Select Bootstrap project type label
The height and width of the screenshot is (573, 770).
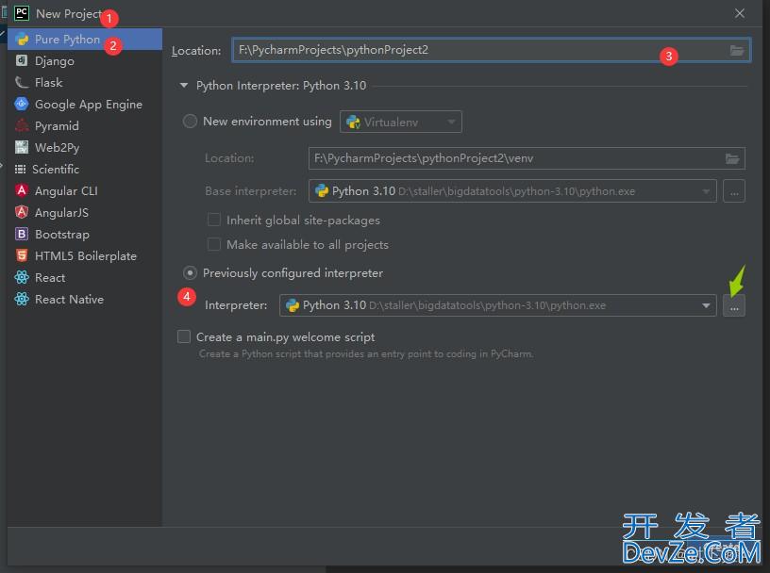62,235
